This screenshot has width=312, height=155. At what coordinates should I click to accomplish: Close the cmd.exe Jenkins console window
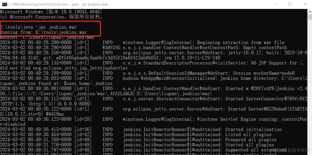305,4
